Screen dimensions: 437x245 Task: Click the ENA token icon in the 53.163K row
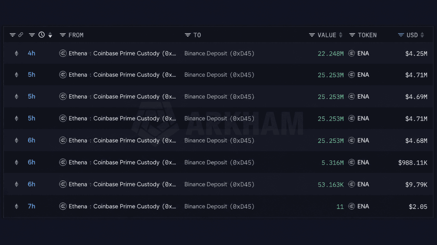[x=352, y=184]
